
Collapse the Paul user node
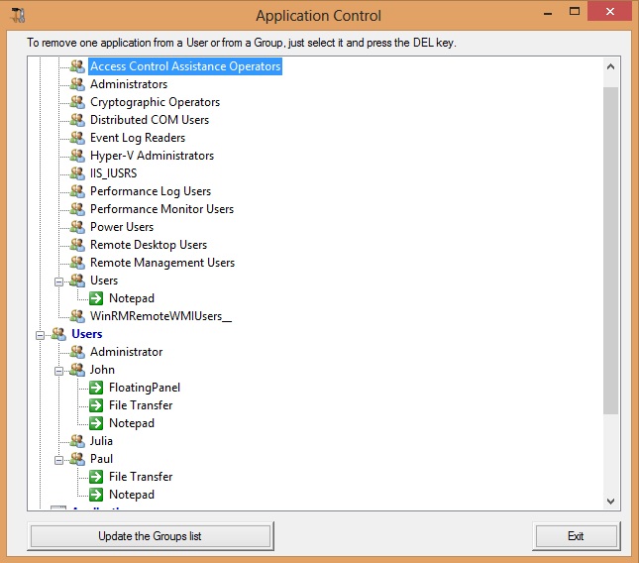pyautogui.click(x=59, y=460)
